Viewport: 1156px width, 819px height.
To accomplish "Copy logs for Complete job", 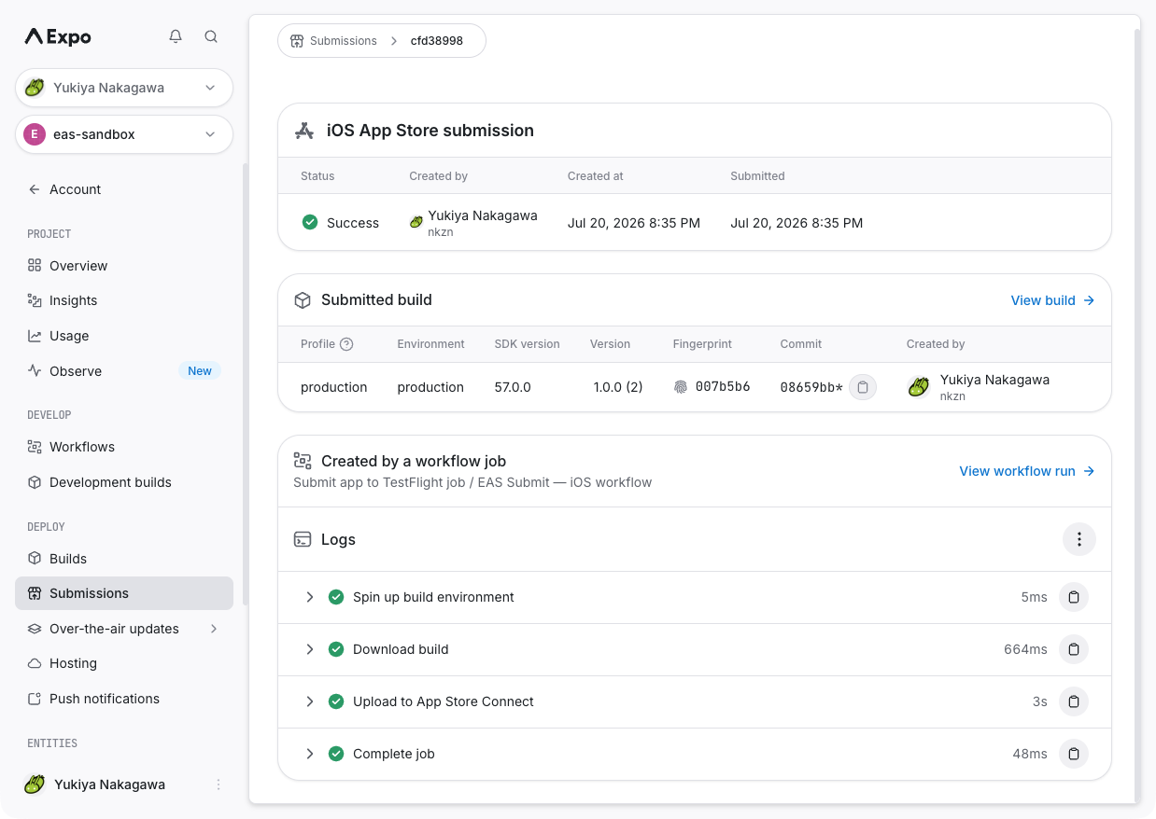I will tap(1074, 754).
